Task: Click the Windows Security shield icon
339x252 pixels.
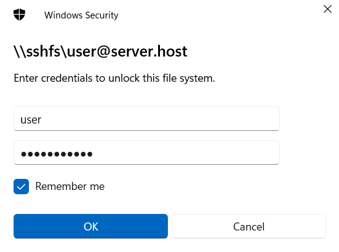Action: click(19, 15)
